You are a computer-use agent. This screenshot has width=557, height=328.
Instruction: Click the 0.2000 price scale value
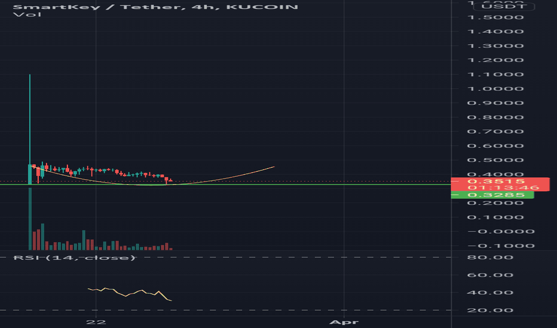tap(495, 203)
